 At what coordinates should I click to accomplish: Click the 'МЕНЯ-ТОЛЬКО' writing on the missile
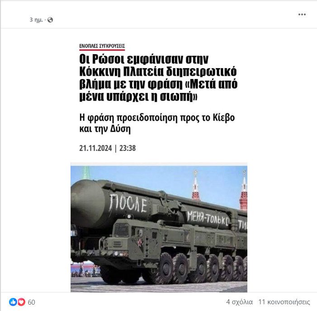[208, 218]
